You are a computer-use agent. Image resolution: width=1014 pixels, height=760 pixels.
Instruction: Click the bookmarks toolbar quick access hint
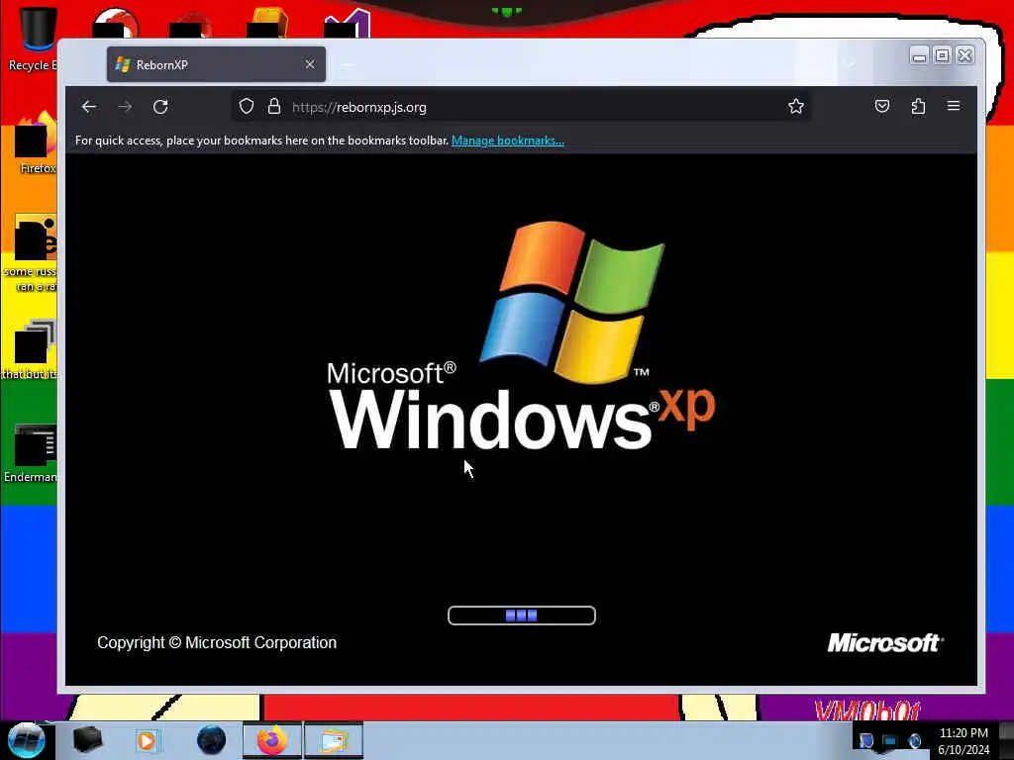(261, 141)
